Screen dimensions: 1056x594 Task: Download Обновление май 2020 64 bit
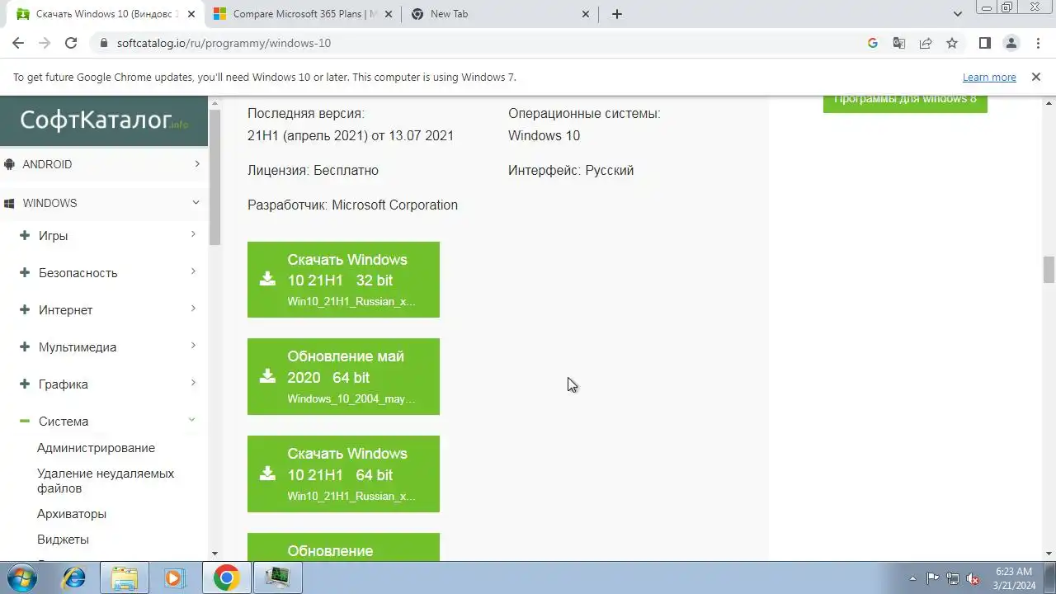point(343,376)
